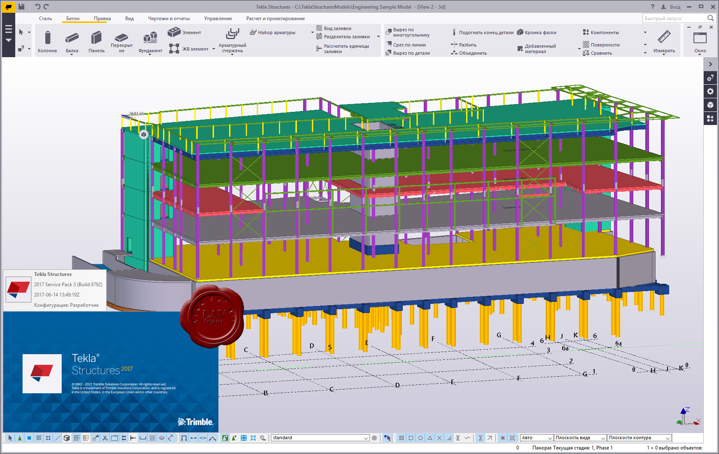
Task: Toggle snap to center circle switch
Action: click(420, 438)
